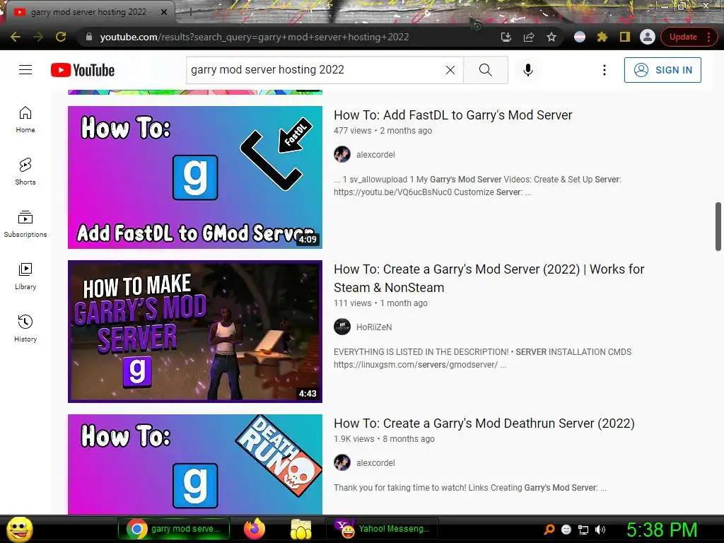The height and width of the screenshot is (543, 724).
Task: Open alexcordel channel on the FastDL video
Action: point(375,155)
